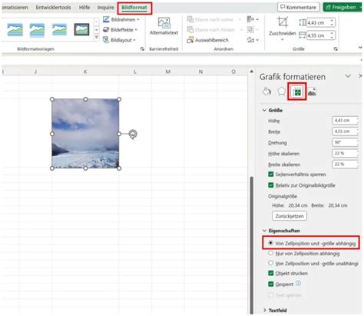Select column M header
Viewport: 364px width, 316px height.
point(167,72)
